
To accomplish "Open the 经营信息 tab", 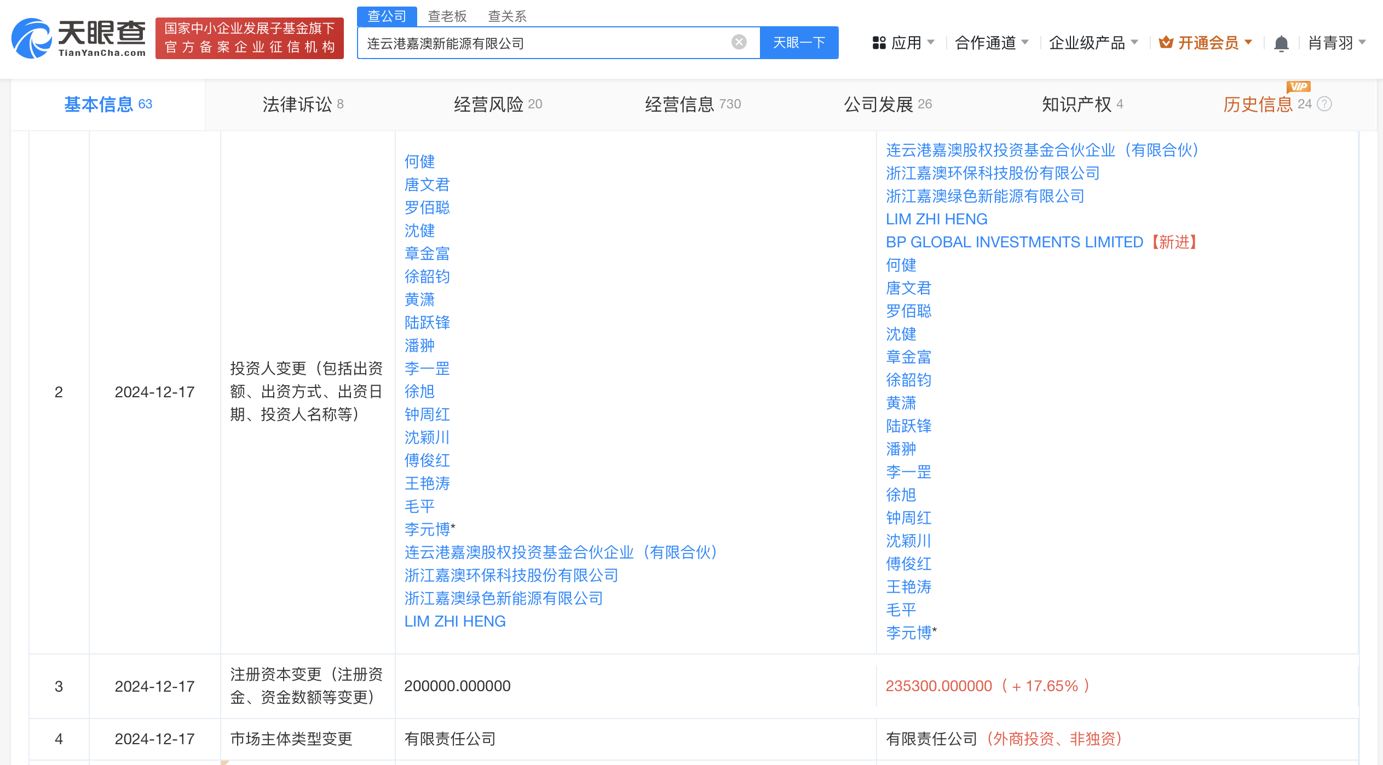I will [x=693, y=104].
